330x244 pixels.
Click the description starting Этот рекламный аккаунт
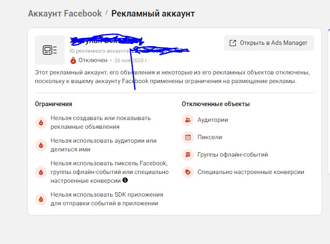pyautogui.click(x=172, y=77)
